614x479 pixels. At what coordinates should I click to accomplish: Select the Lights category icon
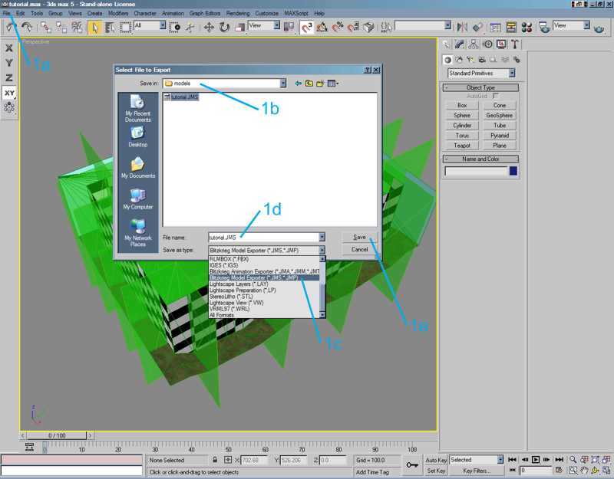point(470,60)
